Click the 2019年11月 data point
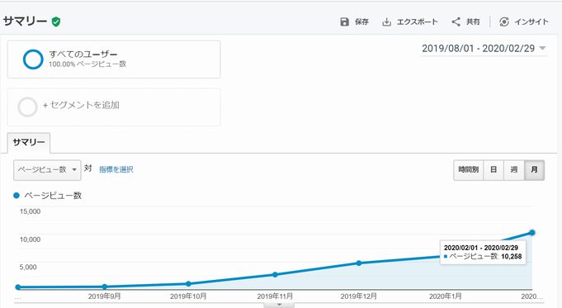562x308 pixels. pyautogui.click(x=275, y=275)
